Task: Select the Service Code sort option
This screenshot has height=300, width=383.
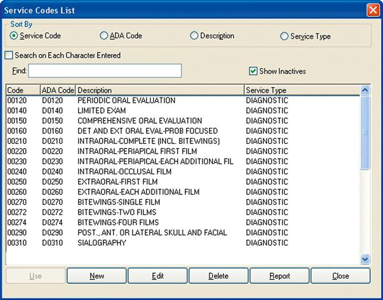Action: pos(14,36)
